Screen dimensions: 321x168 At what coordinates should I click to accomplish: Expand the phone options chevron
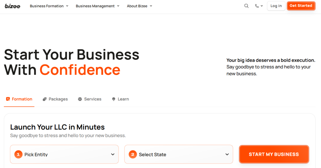262,6
